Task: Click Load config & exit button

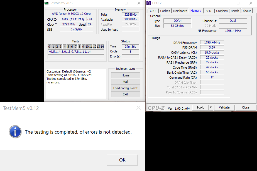Action: coord(126,88)
